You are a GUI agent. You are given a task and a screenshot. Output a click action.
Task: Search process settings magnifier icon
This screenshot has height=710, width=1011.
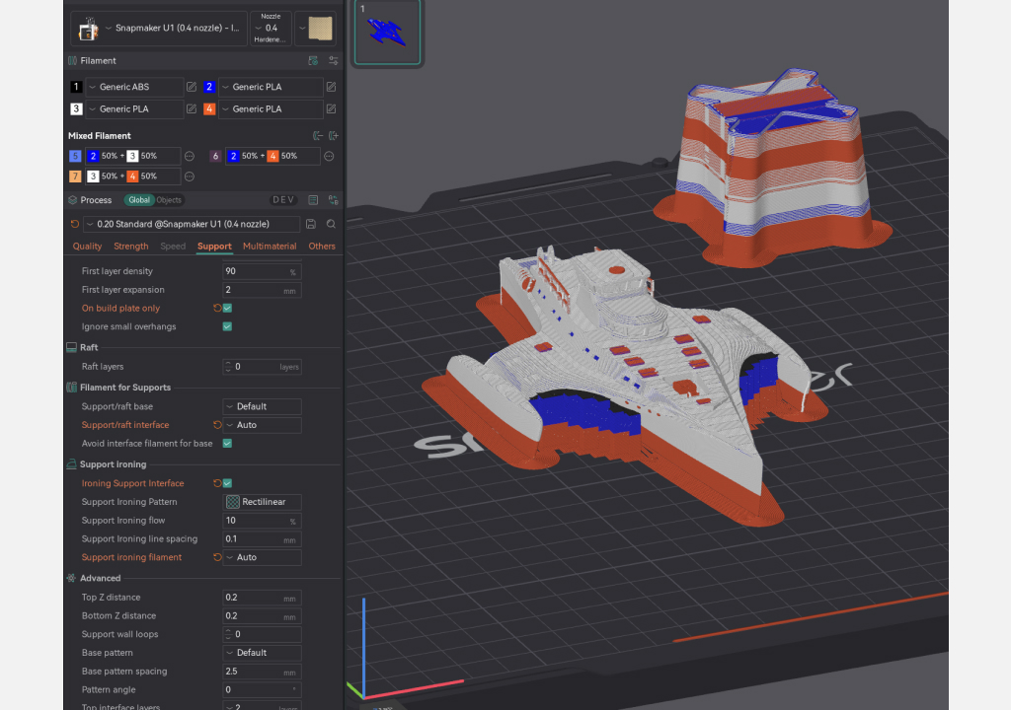click(x=331, y=224)
